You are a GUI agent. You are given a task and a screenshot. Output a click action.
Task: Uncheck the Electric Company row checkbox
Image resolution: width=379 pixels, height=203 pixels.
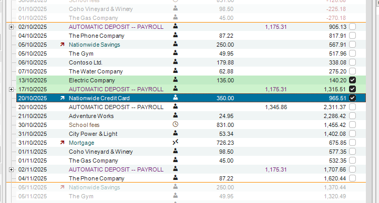point(352,80)
